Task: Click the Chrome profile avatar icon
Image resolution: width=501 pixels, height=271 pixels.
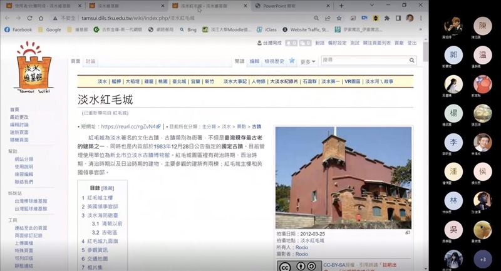Action: (410, 19)
